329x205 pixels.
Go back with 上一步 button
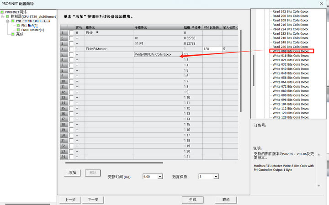(x=70, y=200)
